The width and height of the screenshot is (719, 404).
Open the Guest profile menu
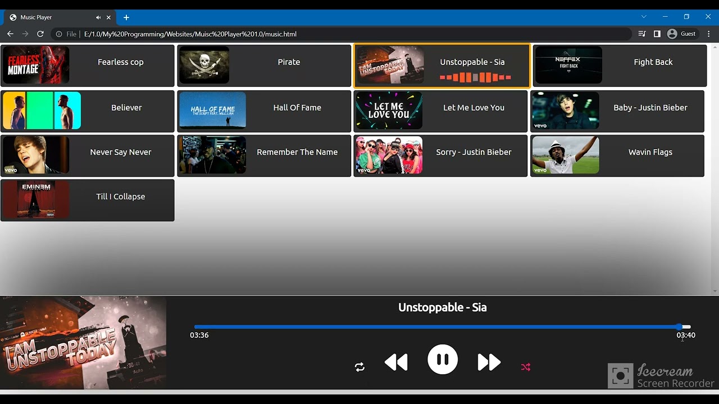point(681,34)
